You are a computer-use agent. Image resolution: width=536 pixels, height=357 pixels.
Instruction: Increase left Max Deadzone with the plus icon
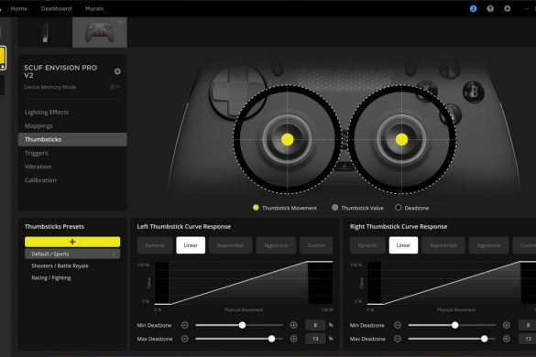point(293,339)
